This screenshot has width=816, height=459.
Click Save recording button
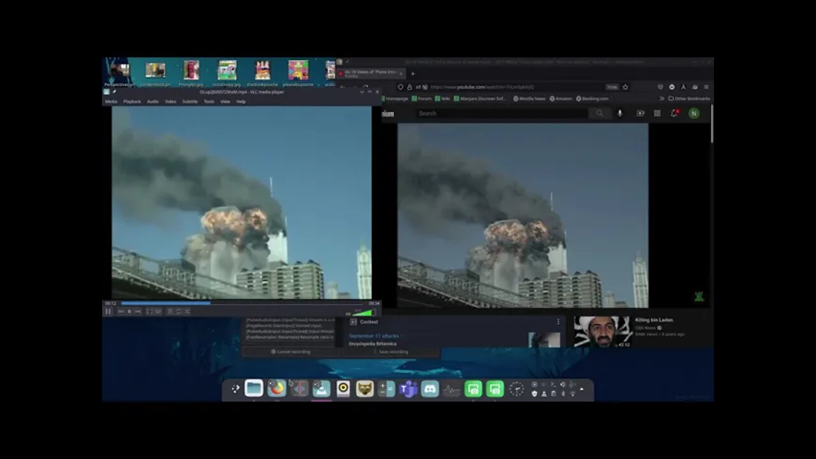pos(390,352)
